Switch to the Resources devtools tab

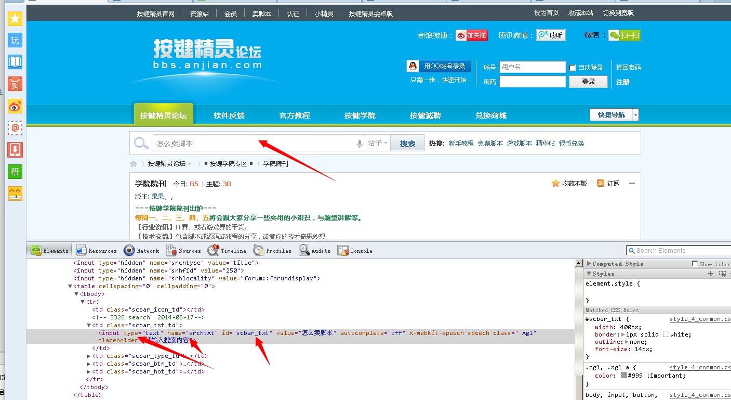click(96, 251)
